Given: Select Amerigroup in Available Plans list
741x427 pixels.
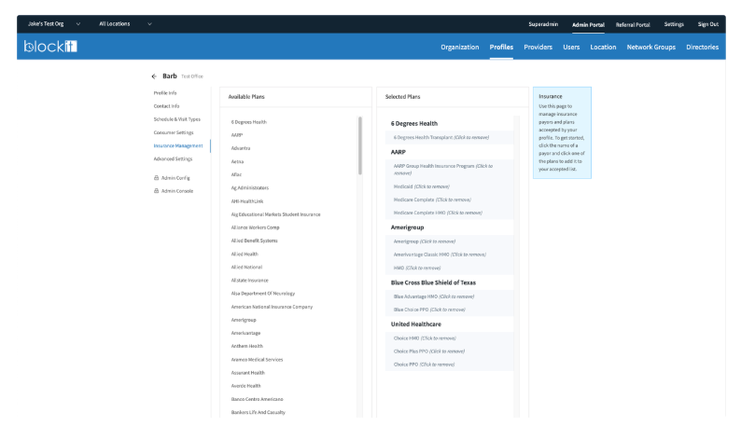Looking at the screenshot, I should [x=244, y=320].
